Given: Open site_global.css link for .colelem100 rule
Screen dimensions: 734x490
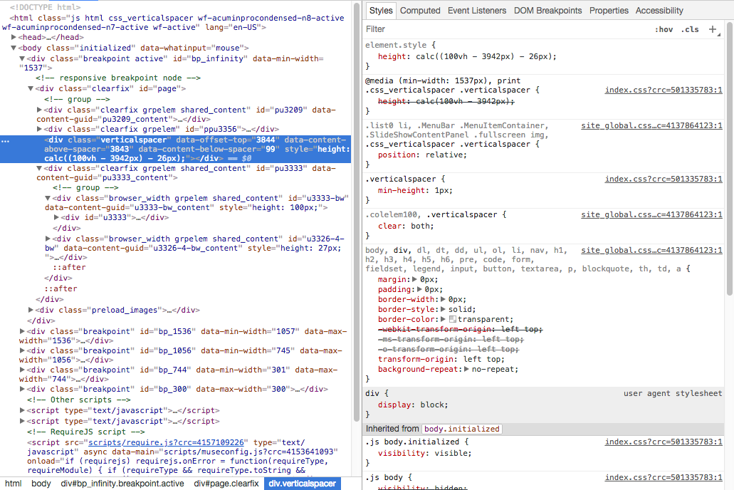Looking at the screenshot, I should point(651,214).
